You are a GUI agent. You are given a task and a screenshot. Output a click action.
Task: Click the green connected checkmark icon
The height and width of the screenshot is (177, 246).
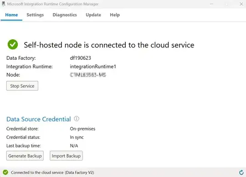point(13,44)
